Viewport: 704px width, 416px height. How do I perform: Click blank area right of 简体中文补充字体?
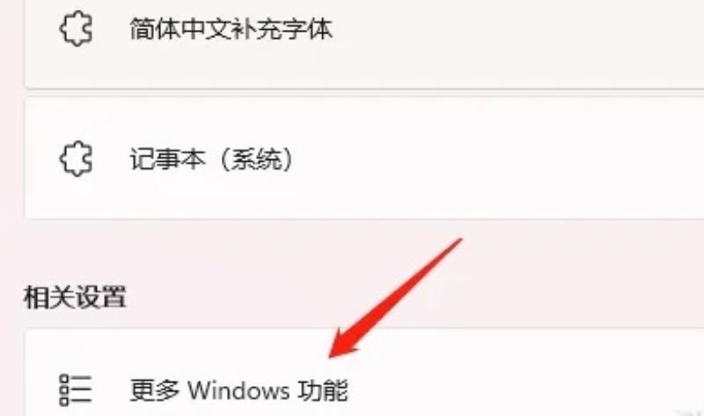(517, 29)
